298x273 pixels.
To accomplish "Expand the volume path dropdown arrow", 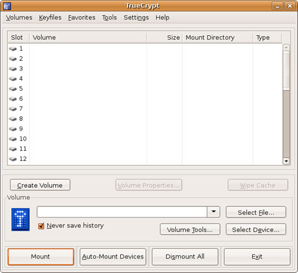I will pyautogui.click(x=213, y=212).
